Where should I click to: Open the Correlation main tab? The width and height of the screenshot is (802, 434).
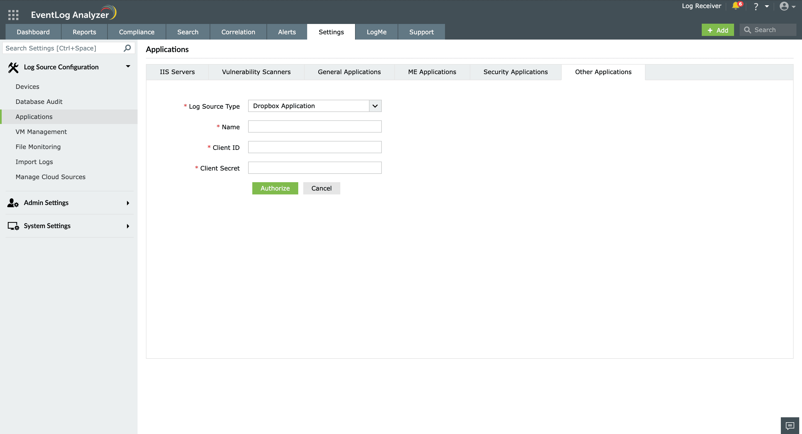[x=238, y=32]
